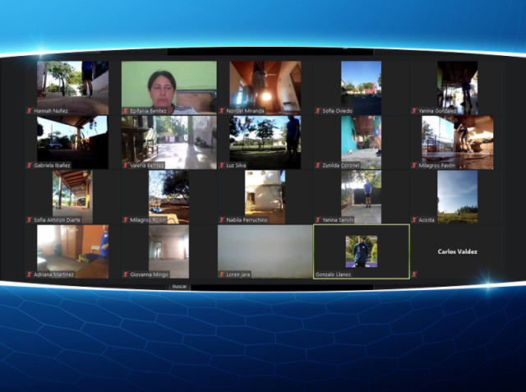This screenshot has width=526, height=392.
Task: Click muted mic icon beside Hannah Nuñez
Action: pos(30,111)
